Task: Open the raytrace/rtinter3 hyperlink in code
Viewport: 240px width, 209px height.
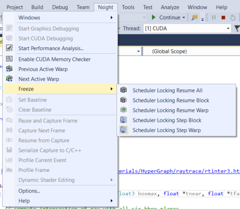Action: click(x=179, y=171)
